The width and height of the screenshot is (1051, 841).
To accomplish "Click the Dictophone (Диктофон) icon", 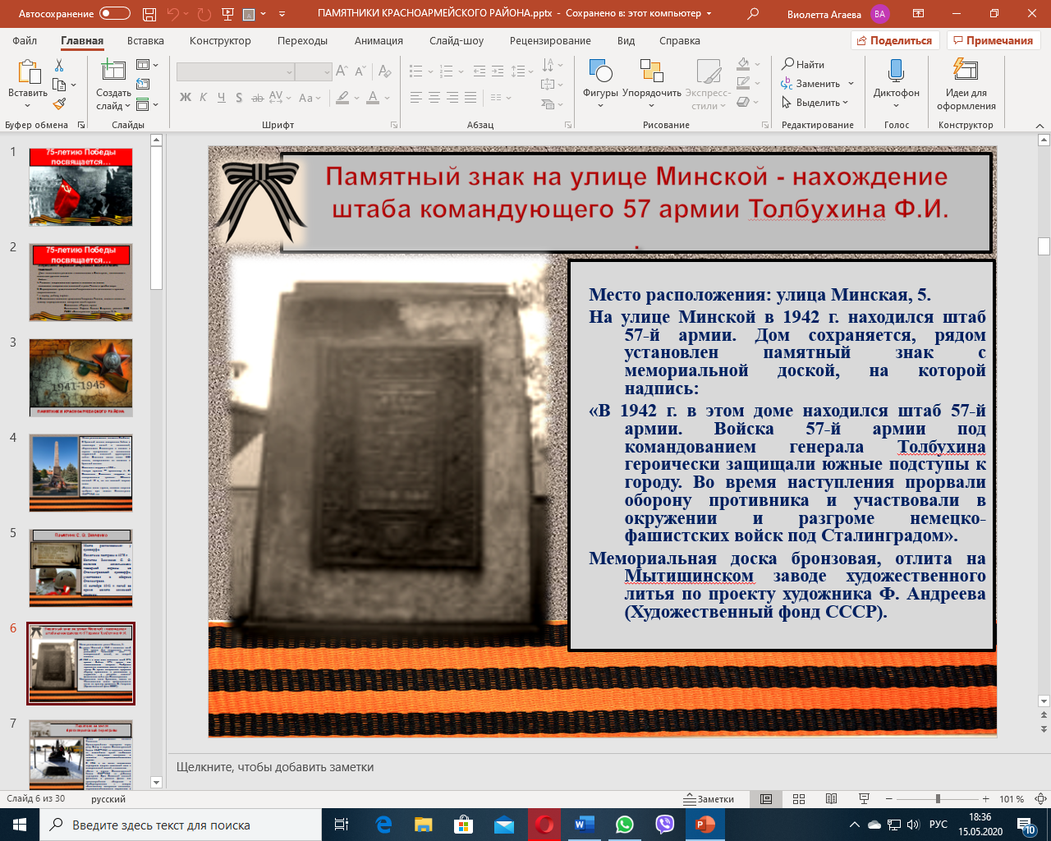I will (x=896, y=71).
